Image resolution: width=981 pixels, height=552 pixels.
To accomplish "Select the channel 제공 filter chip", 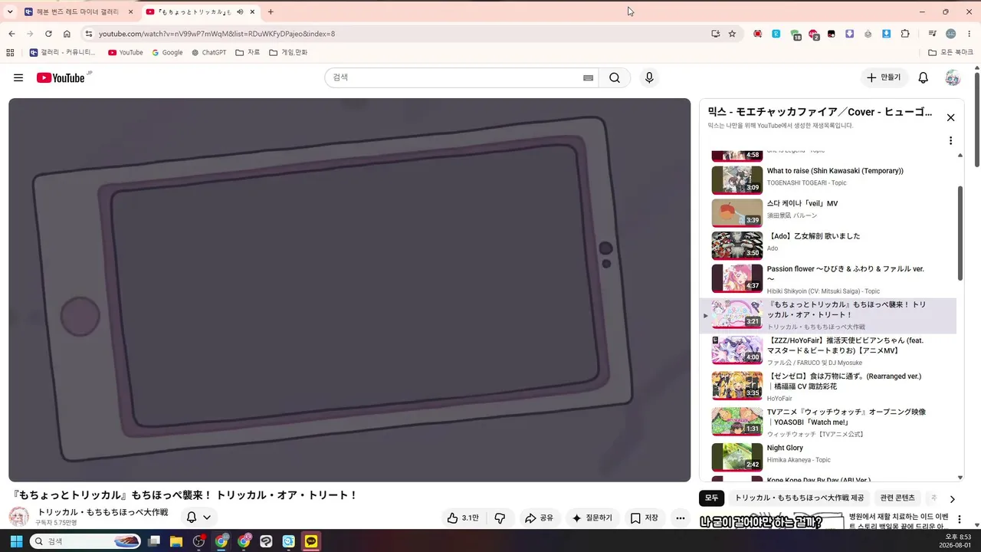I will (x=799, y=498).
